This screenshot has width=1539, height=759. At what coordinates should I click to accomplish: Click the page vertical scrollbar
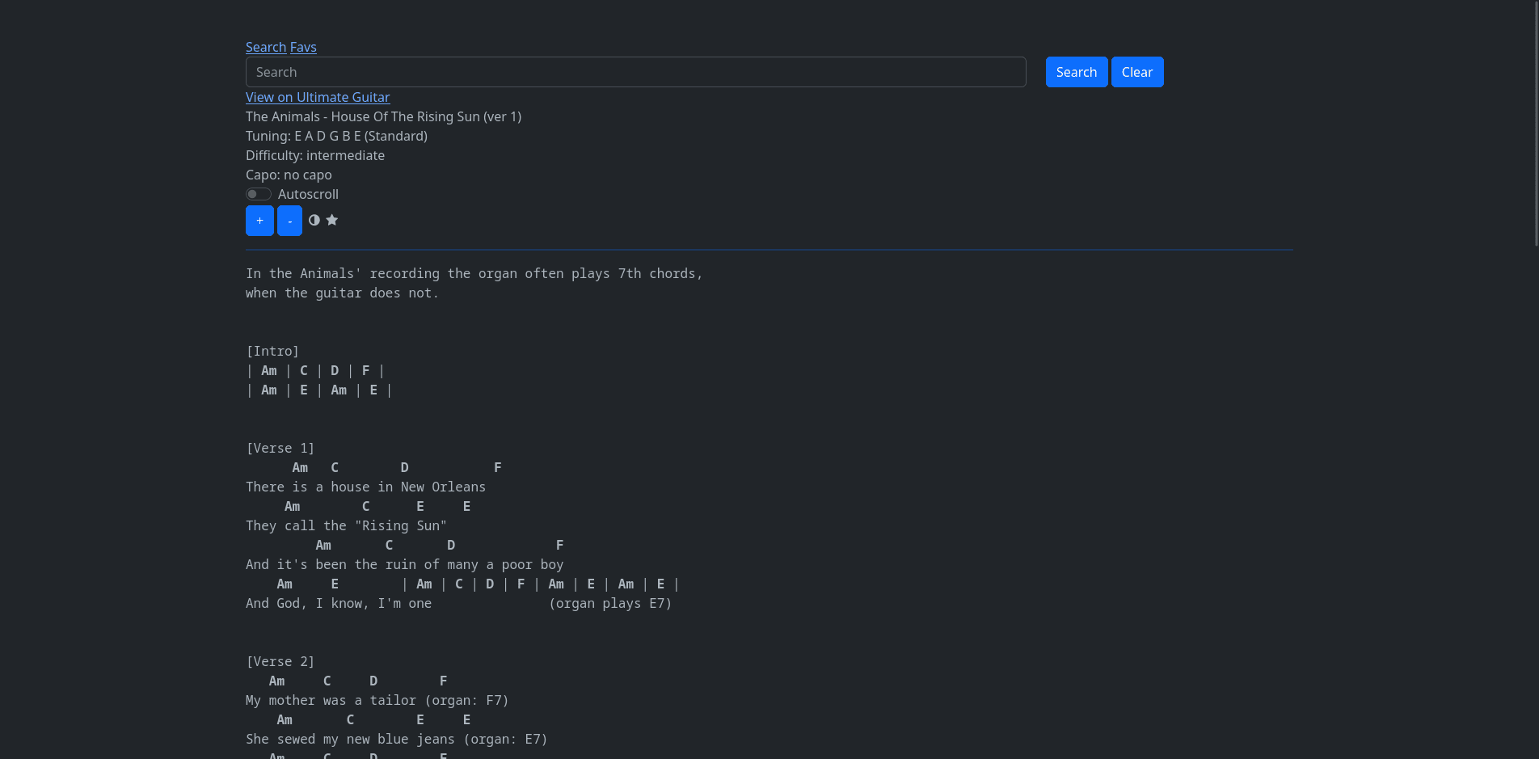(1535, 379)
